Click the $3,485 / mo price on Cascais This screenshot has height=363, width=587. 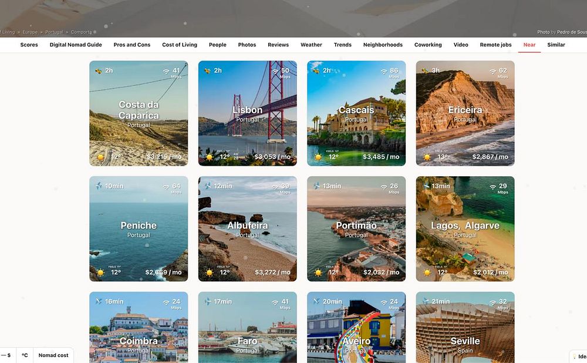381,157
